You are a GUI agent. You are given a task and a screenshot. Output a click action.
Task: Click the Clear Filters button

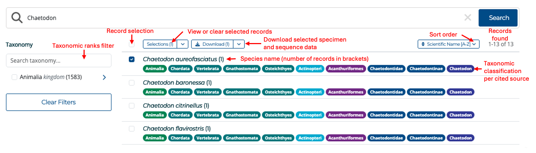coord(59,102)
